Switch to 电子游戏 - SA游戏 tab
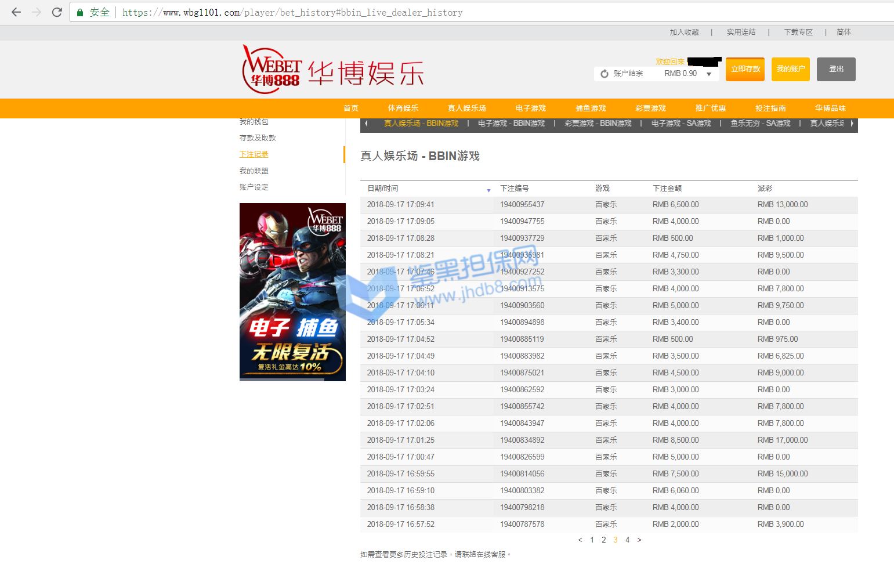 point(681,124)
